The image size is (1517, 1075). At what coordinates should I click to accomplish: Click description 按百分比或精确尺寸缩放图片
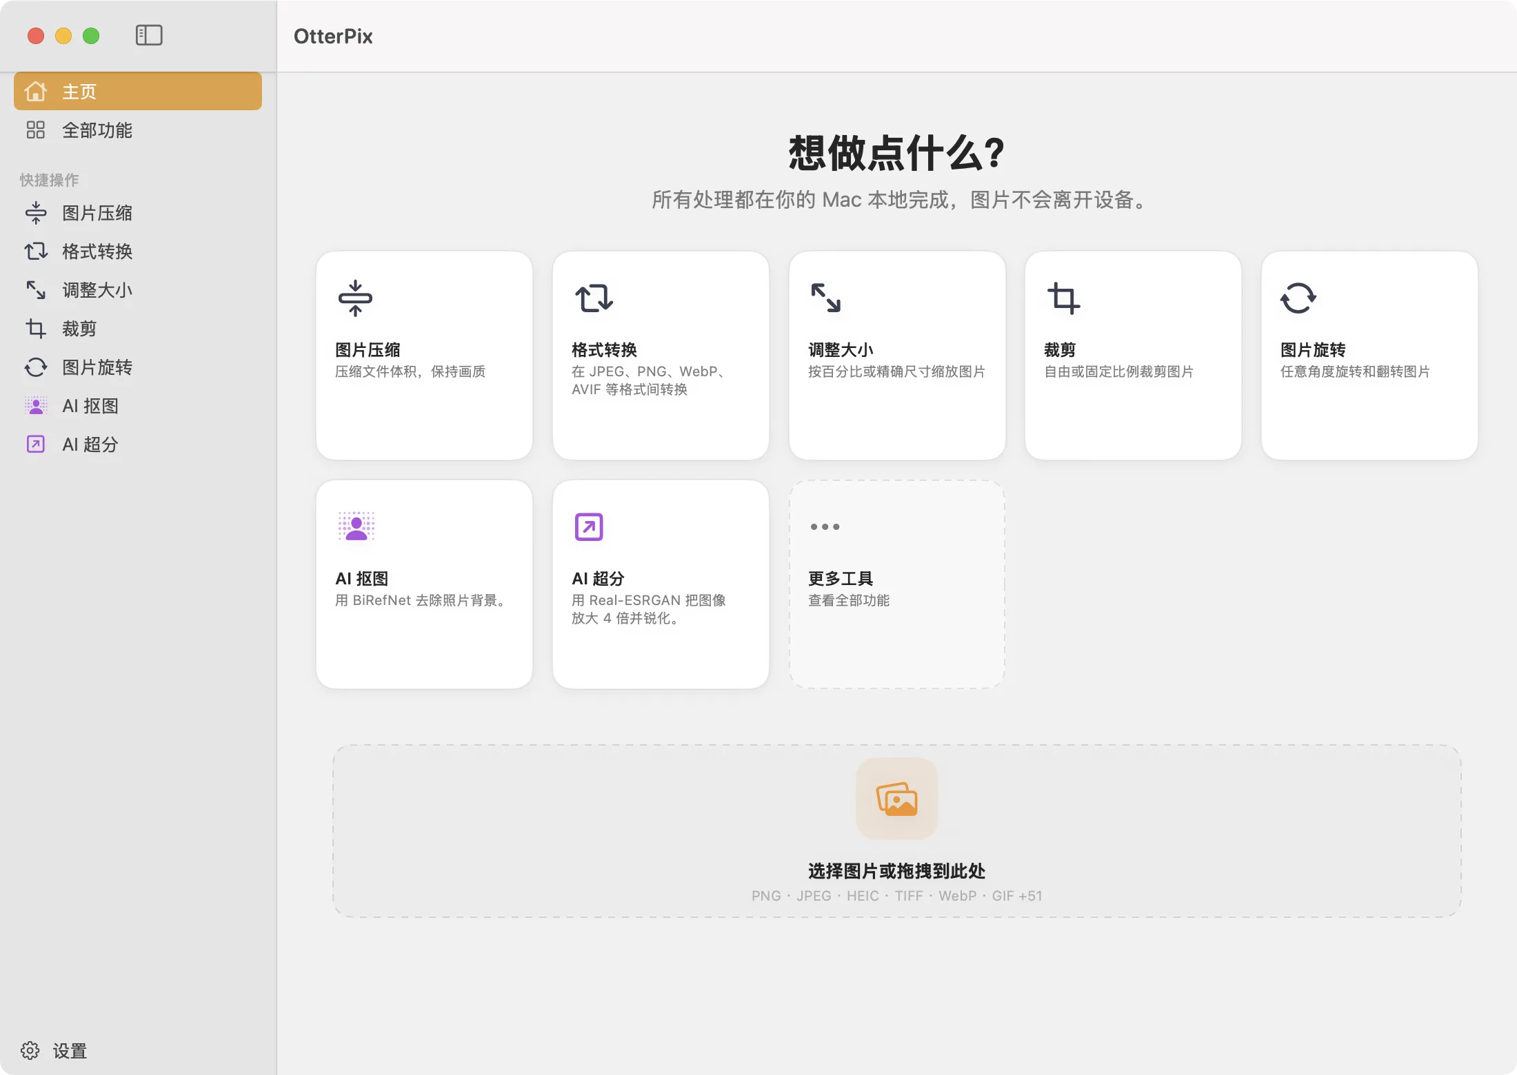tap(896, 371)
